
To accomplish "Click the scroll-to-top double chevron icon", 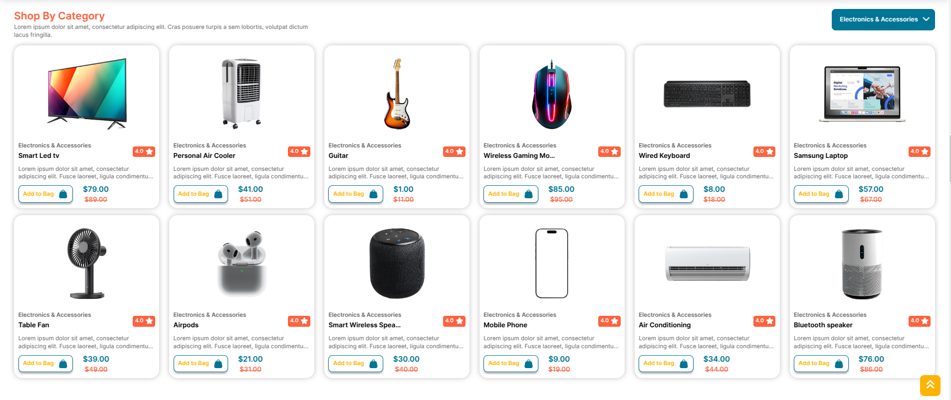I will [x=930, y=385].
